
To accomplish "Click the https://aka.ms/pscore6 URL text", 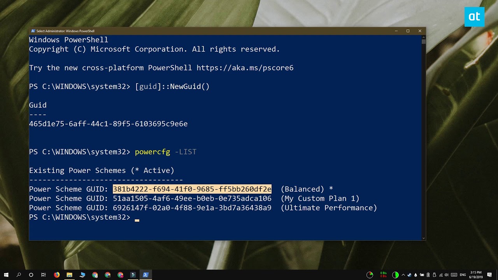I will (245, 68).
